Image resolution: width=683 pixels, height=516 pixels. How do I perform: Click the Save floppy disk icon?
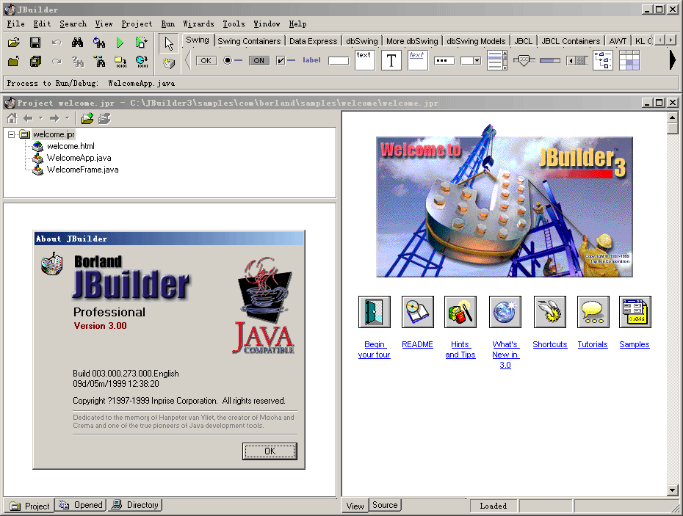point(35,43)
